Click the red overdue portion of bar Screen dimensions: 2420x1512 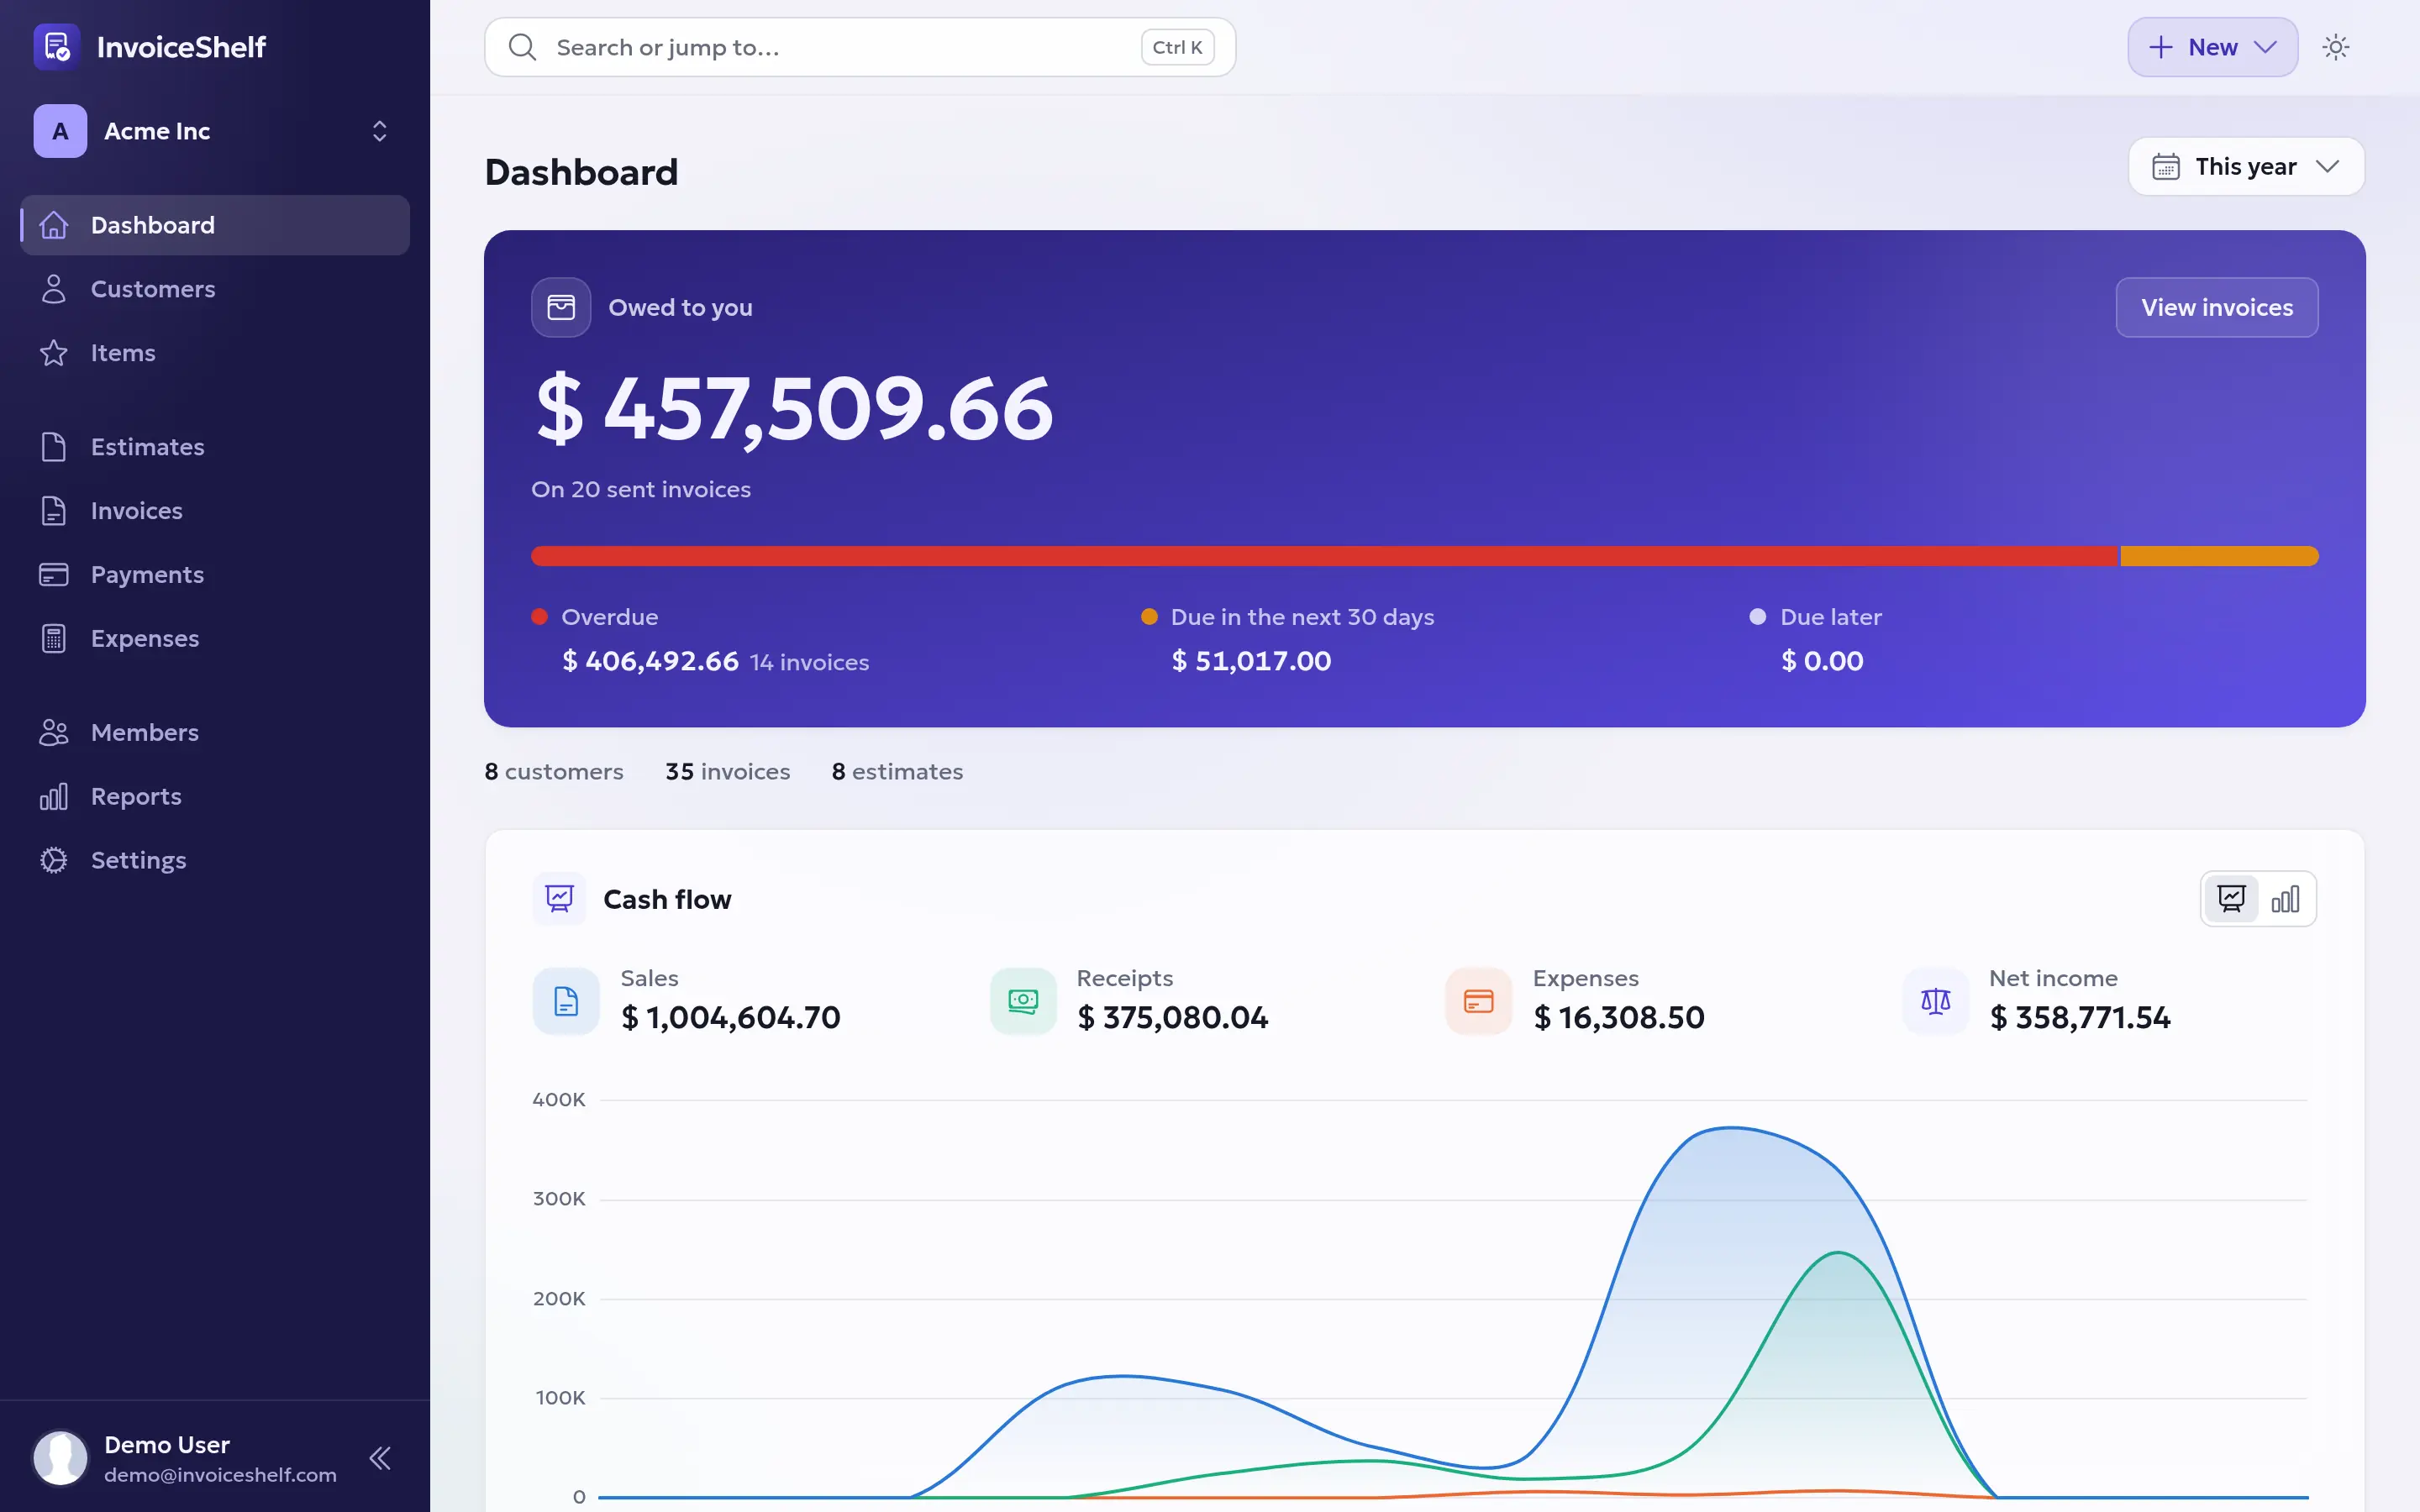click(x=1324, y=557)
